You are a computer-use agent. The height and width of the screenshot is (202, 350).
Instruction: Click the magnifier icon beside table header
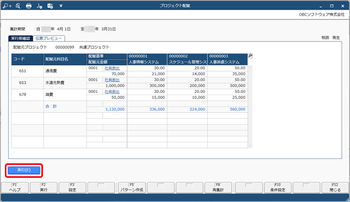pyautogui.click(x=251, y=56)
